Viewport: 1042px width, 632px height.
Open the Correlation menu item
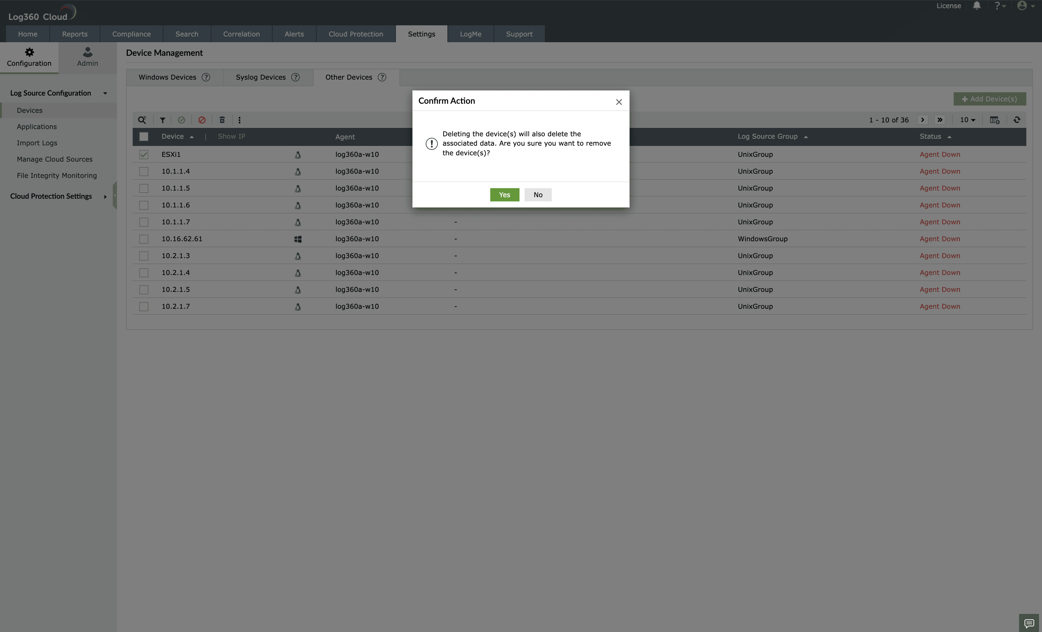[241, 34]
